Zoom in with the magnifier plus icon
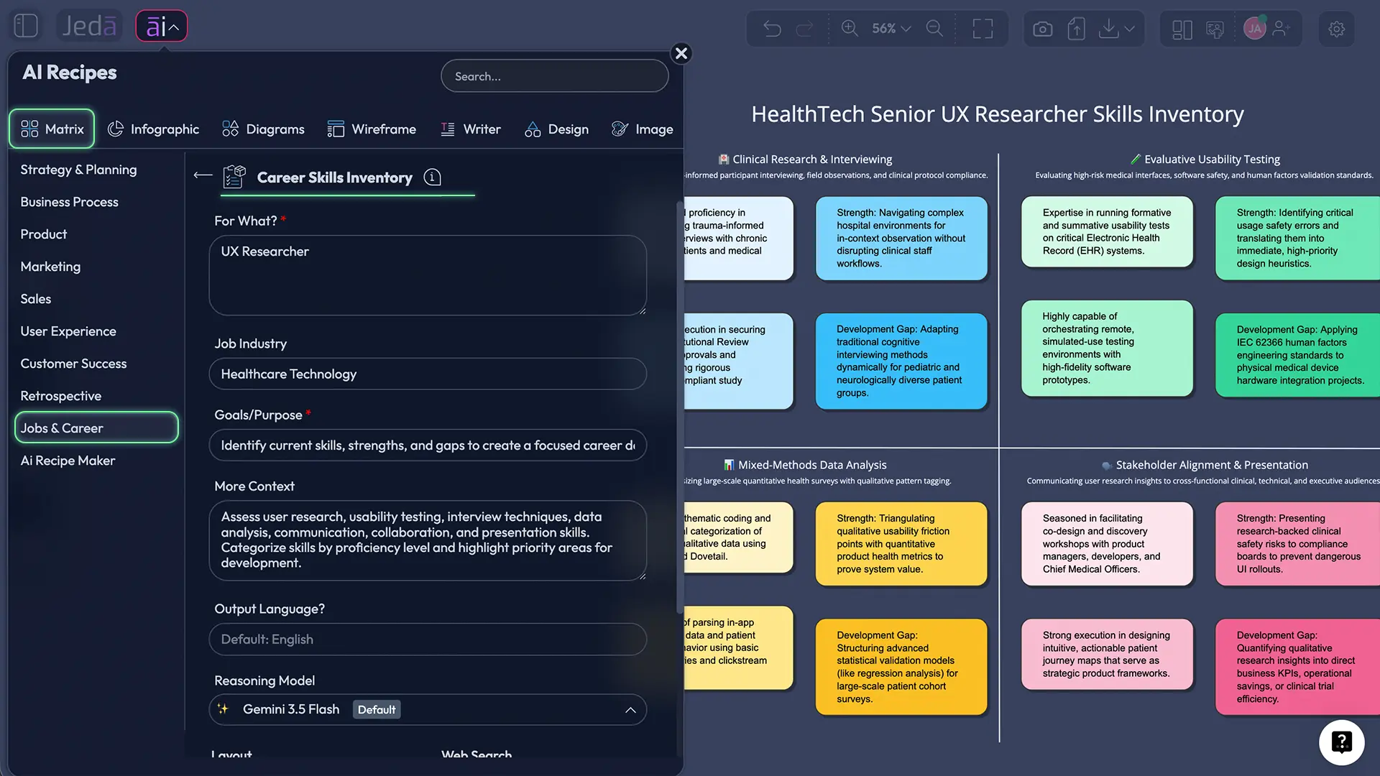The height and width of the screenshot is (776, 1380). 850,29
